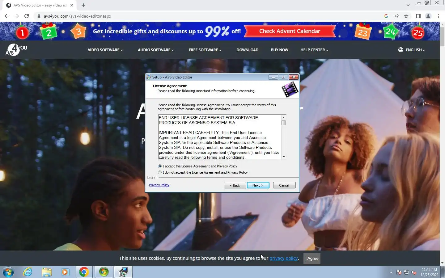Click I Agree cookie button
This screenshot has width=445, height=278.
tap(312, 258)
